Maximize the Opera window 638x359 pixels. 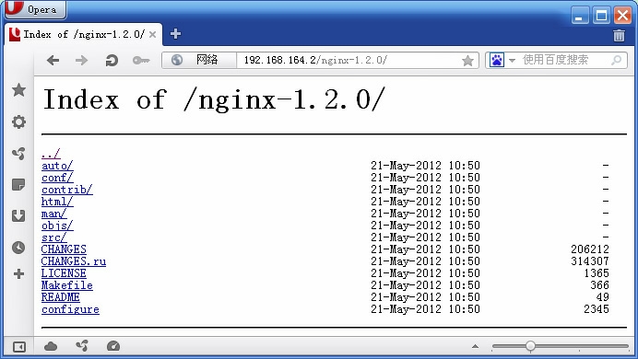[x=601, y=16]
